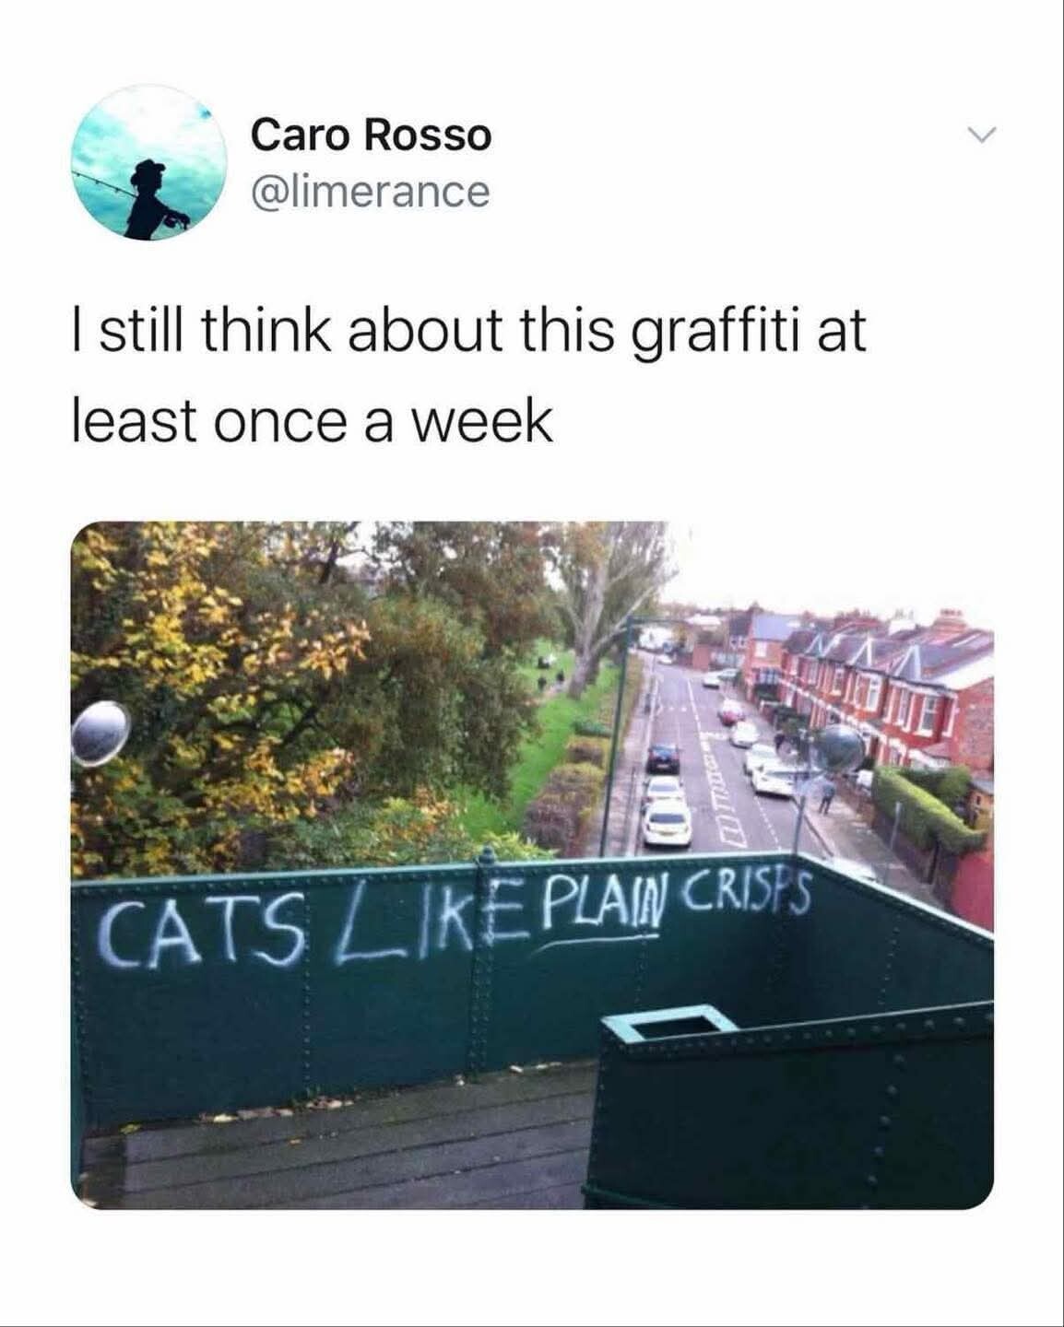Open the attached graffiti photo
Screen dimensions: 1064x1327
pos(532,865)
